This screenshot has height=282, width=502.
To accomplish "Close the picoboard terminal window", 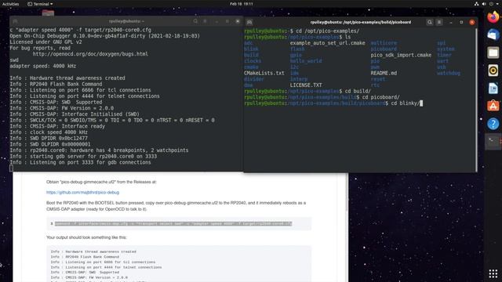I will coord(472,22).
